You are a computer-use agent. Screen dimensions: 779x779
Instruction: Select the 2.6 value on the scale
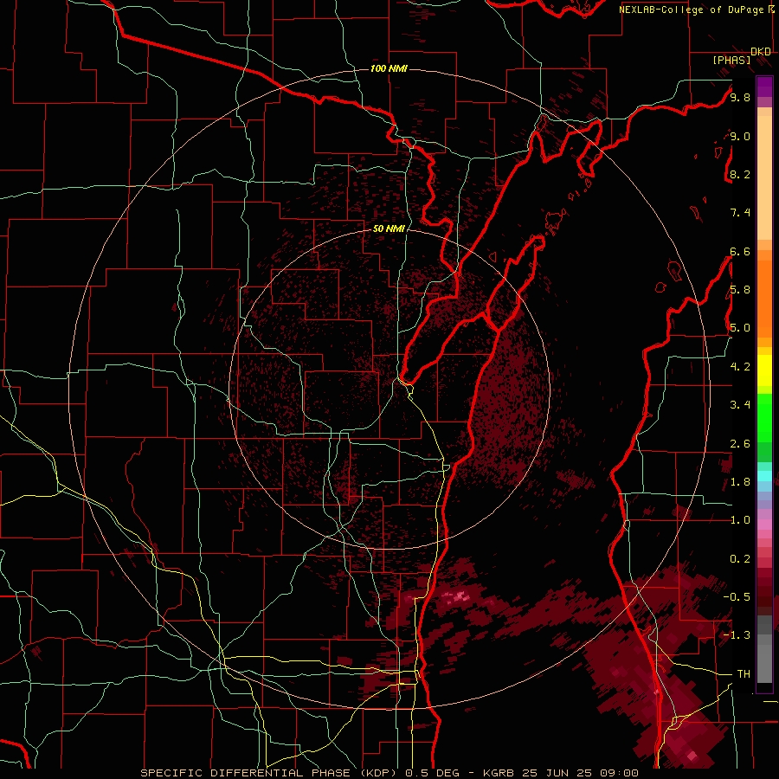pyautogui.click(x=740, y=444)
